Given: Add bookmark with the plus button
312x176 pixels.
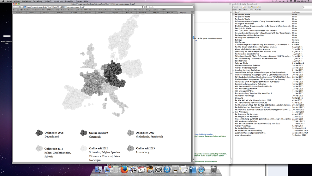Looking at the screenshot, I should (x=21, y=7).
